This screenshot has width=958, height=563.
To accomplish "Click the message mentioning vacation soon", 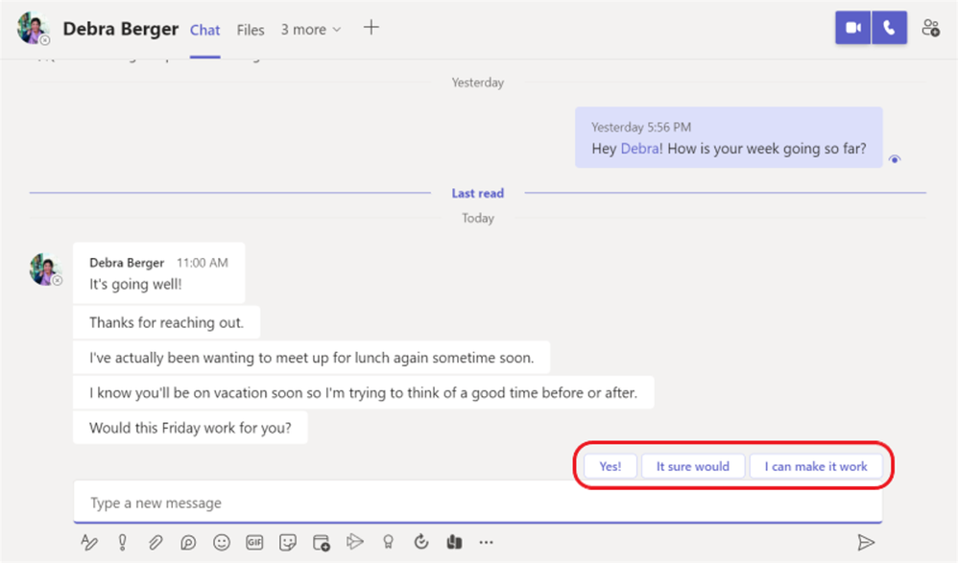I will click(364, 392).
